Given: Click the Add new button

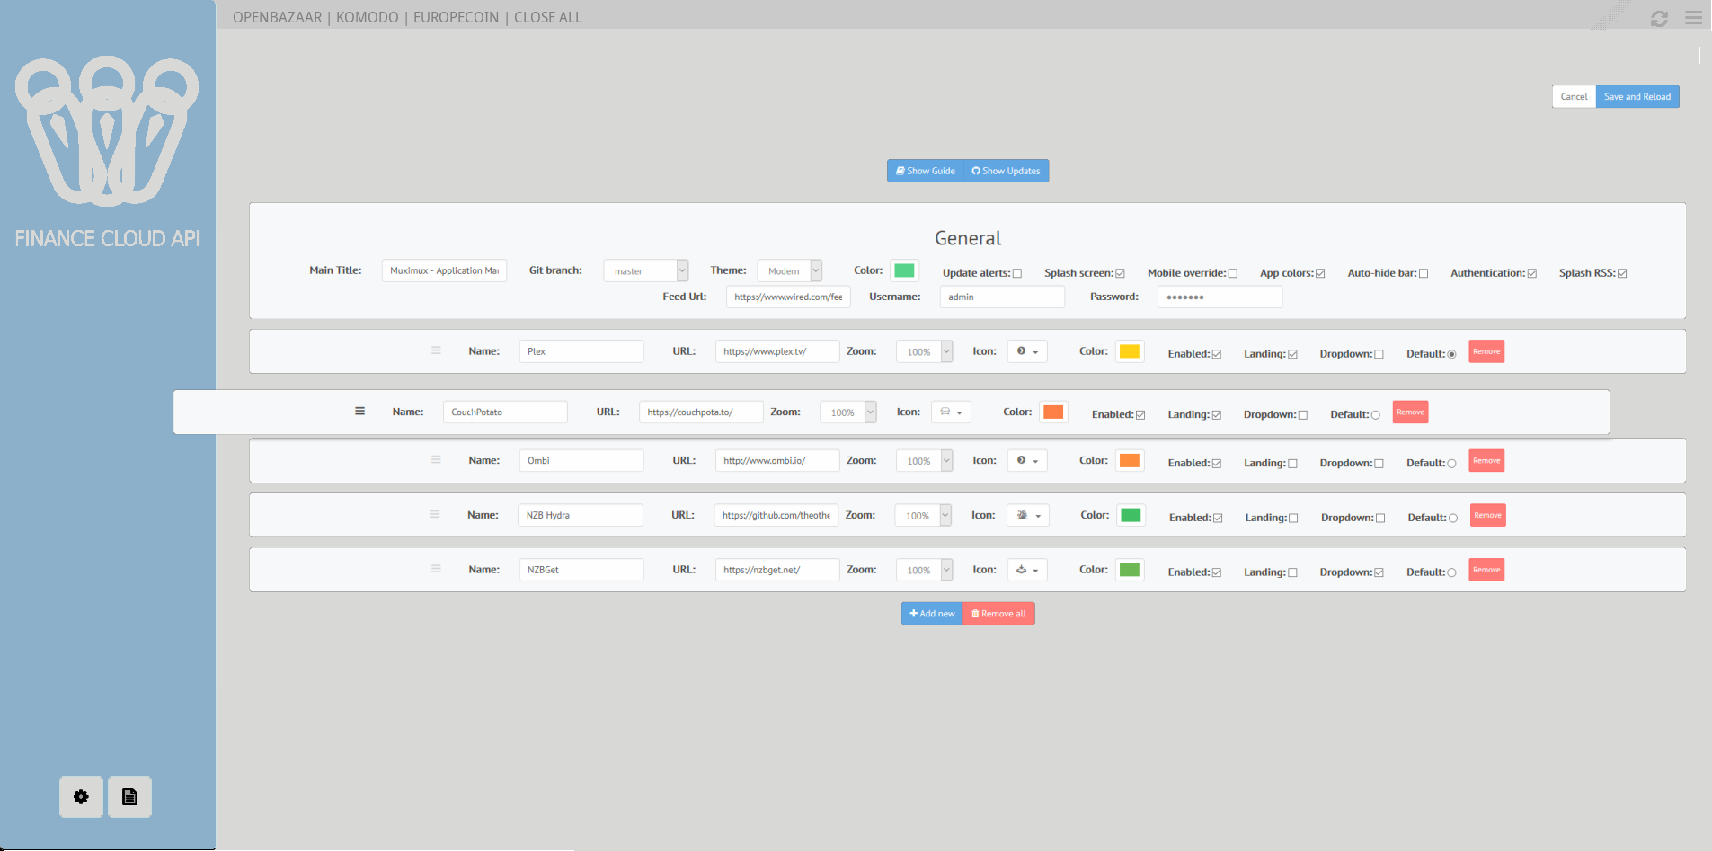Looking at the screenshot, I should click(932, 614).
